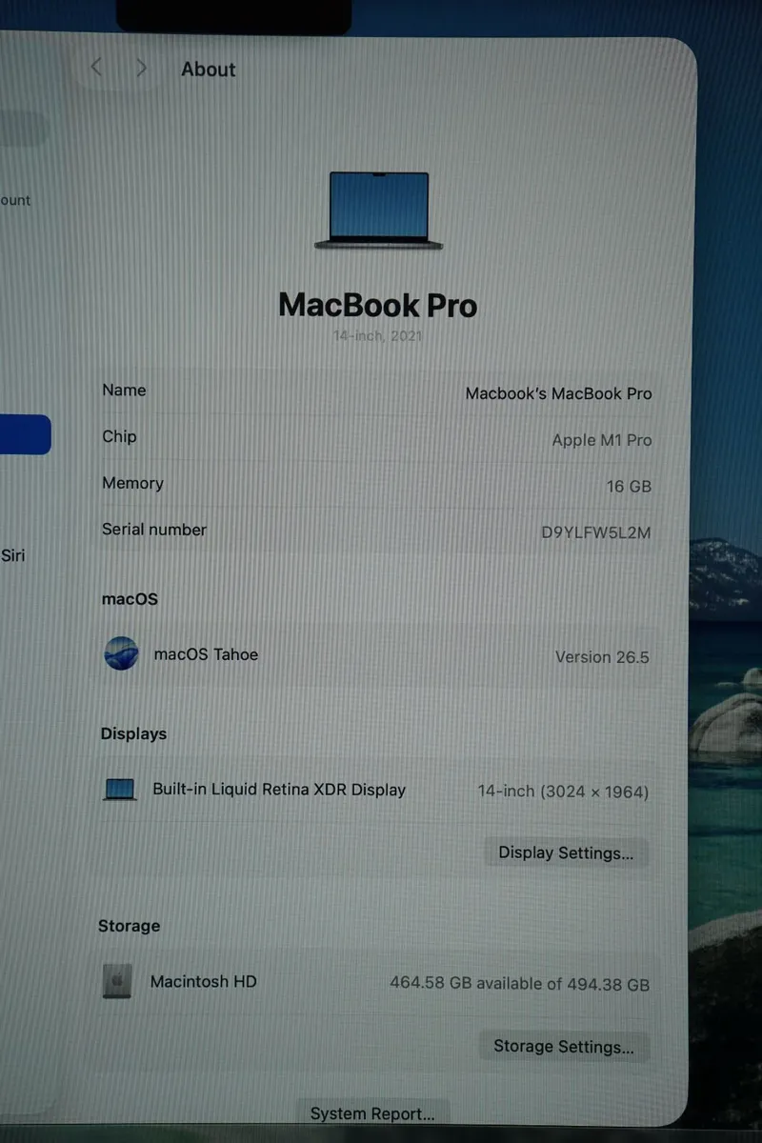This screenshot has height=1143, width=762.
Task: Open Storage Settings
Action: click(563, 1047)
